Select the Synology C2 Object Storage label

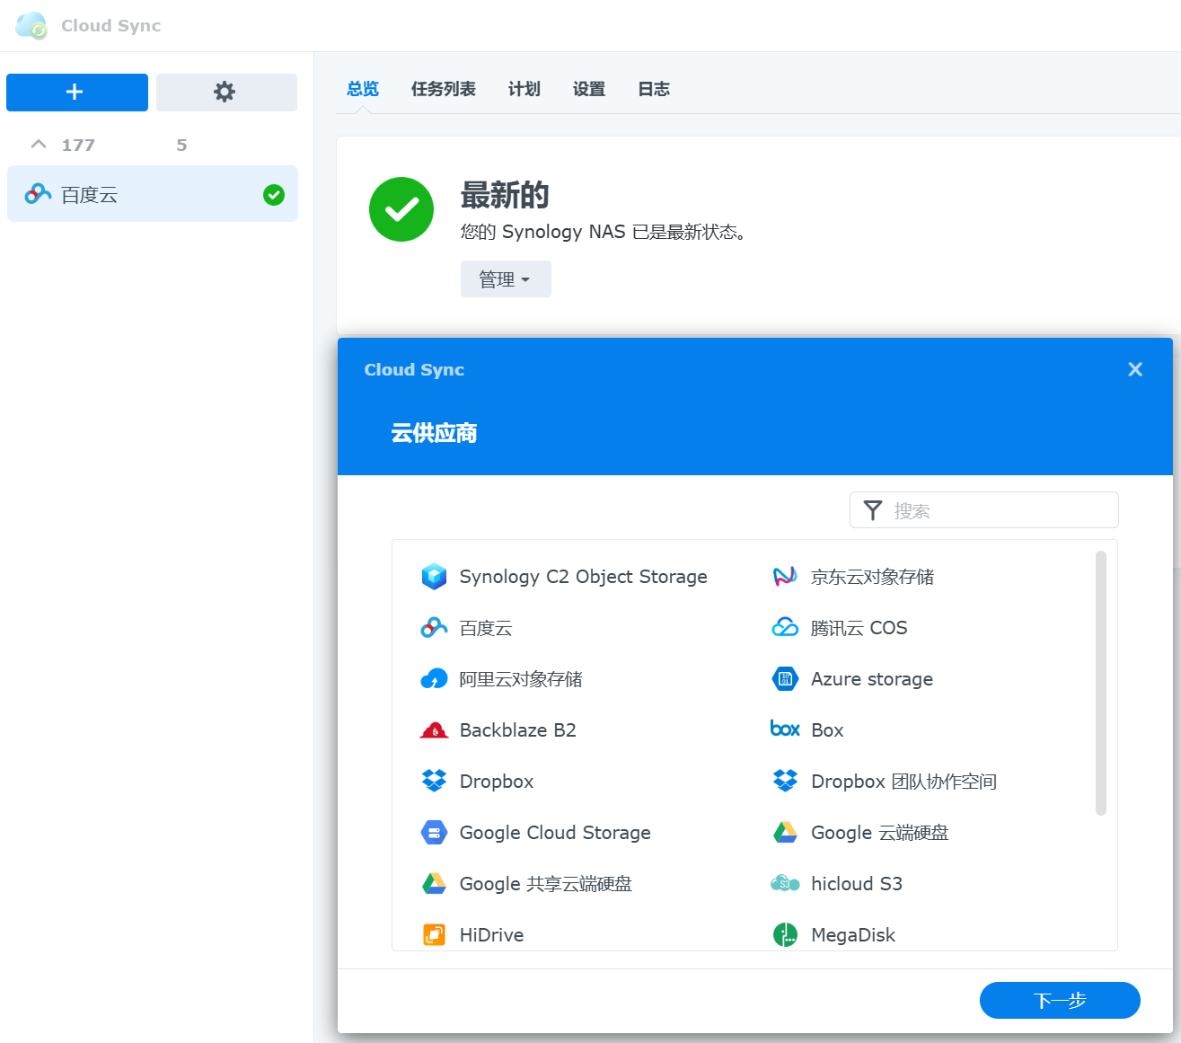click(584, 577)
